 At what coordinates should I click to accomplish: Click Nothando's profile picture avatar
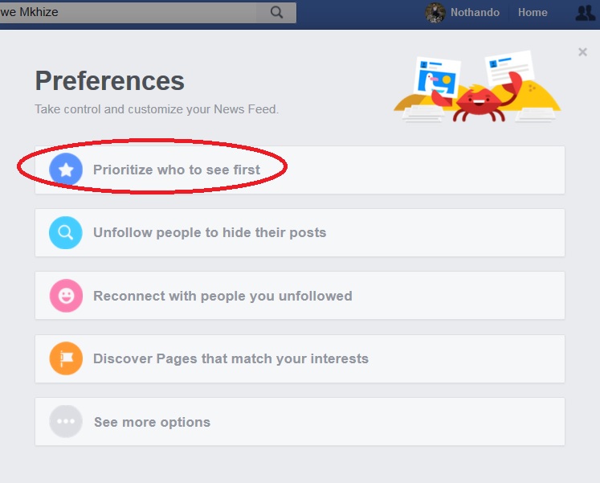[x=435, y=13]
